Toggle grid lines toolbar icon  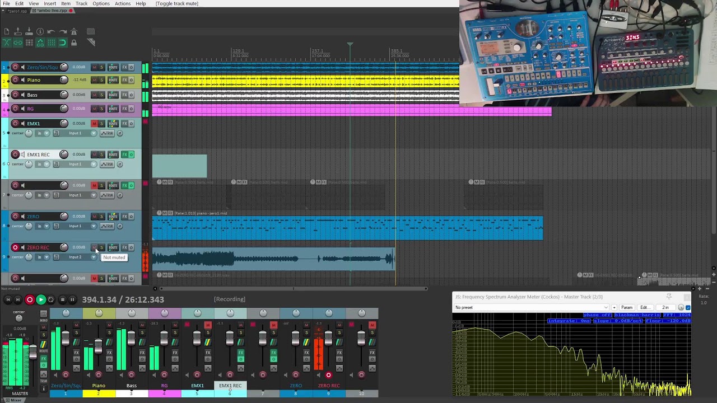[x=52, y=43]
